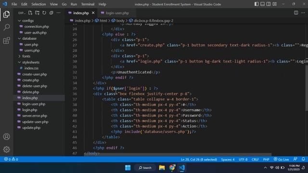This screenshot has width=308, height=173.
Task: Open notifications bell in status bar
Action: pos(303,159)
